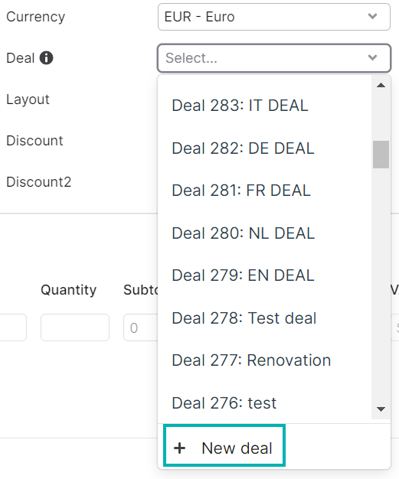Open the EUR - Euro currency selector
Image resolution: width=399 pixels, height=479 pixels.
pyautogui.click(x=274, y=17)
